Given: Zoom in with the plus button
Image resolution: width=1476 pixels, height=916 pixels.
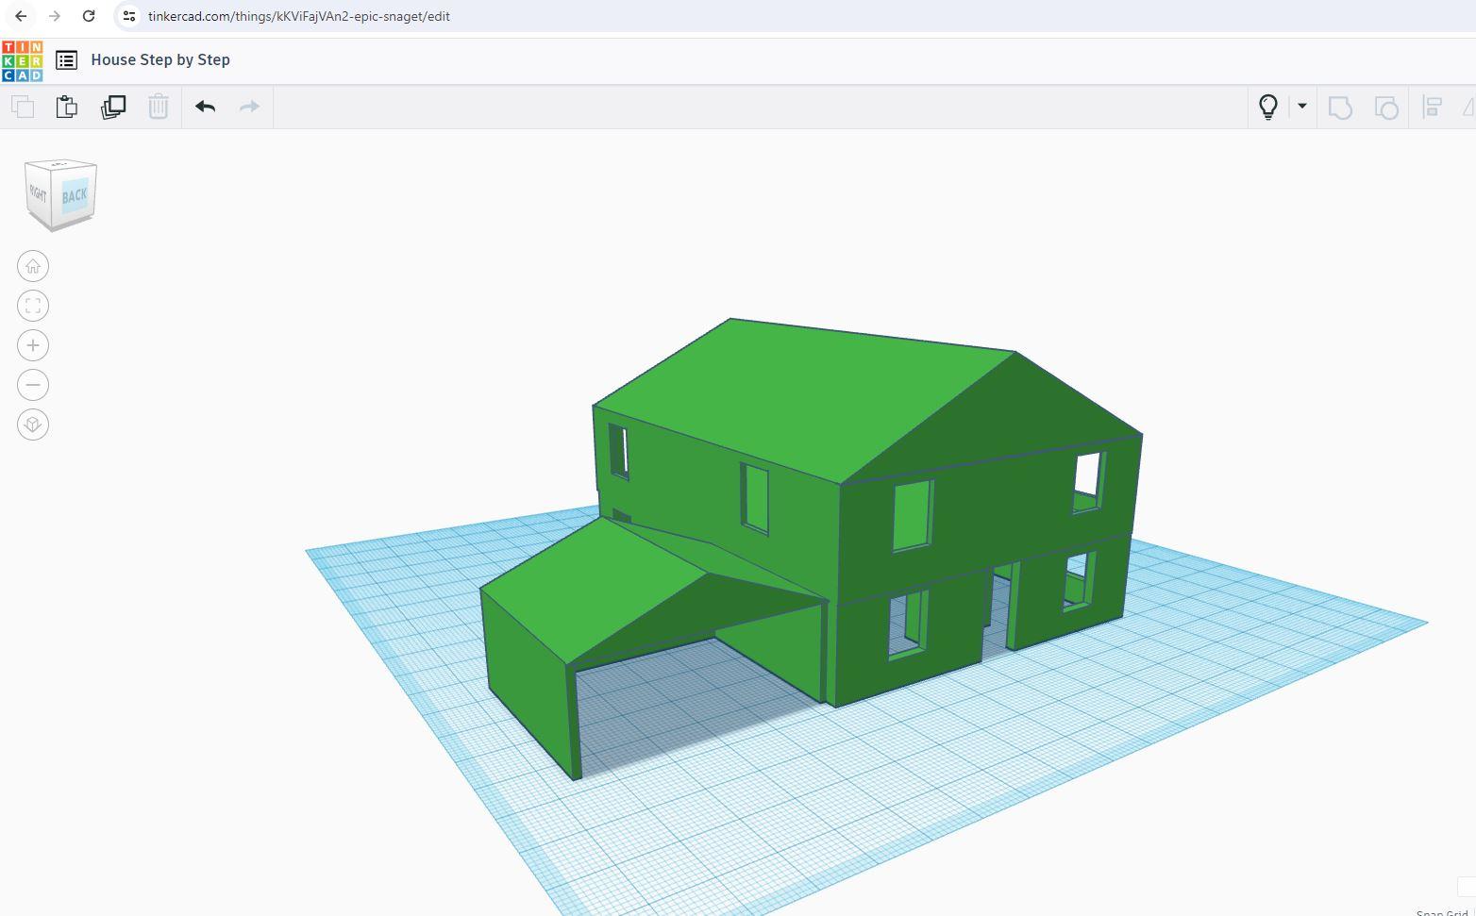Looking at the screenshot, I should pyautogui.click(x=33, y=345).
